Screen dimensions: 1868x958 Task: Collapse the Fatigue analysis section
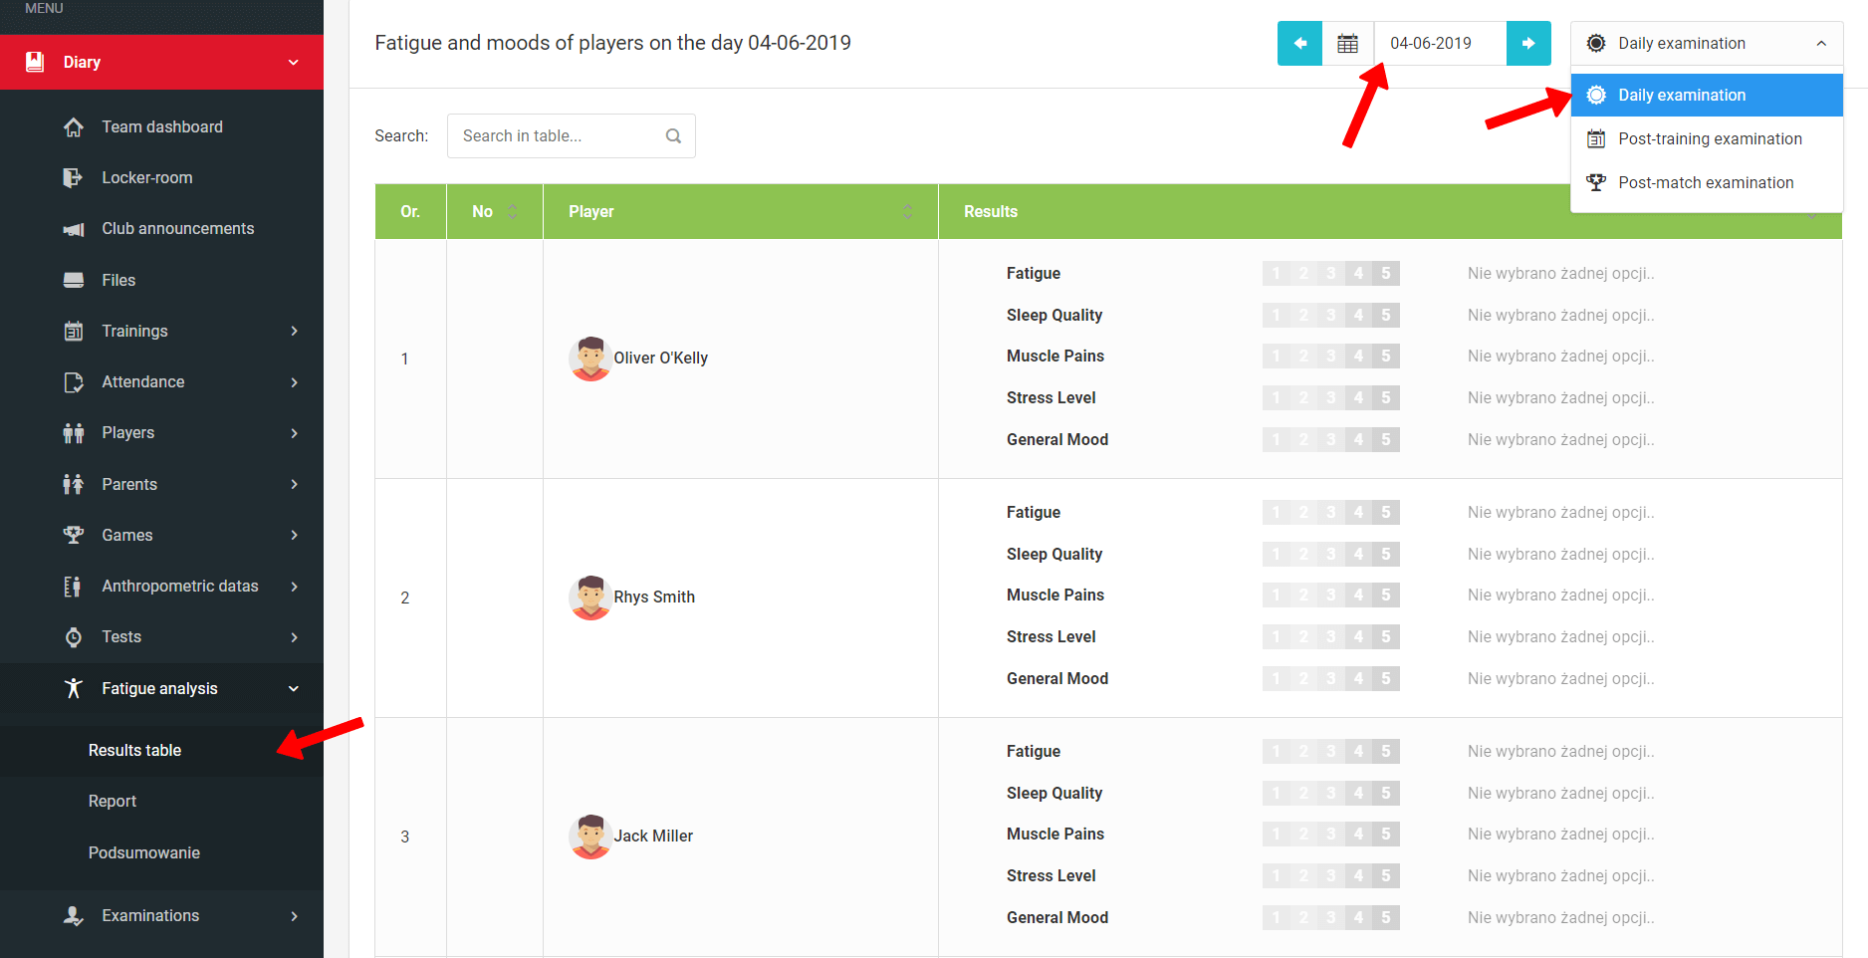pos(294,689)
